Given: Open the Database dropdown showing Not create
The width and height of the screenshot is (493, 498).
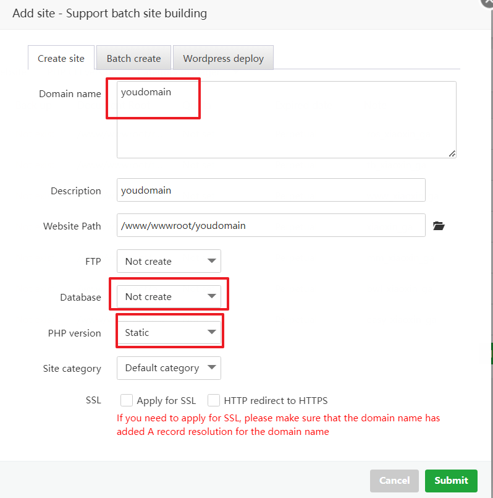Looking at the screenshot, I should (x=168, y=296).
